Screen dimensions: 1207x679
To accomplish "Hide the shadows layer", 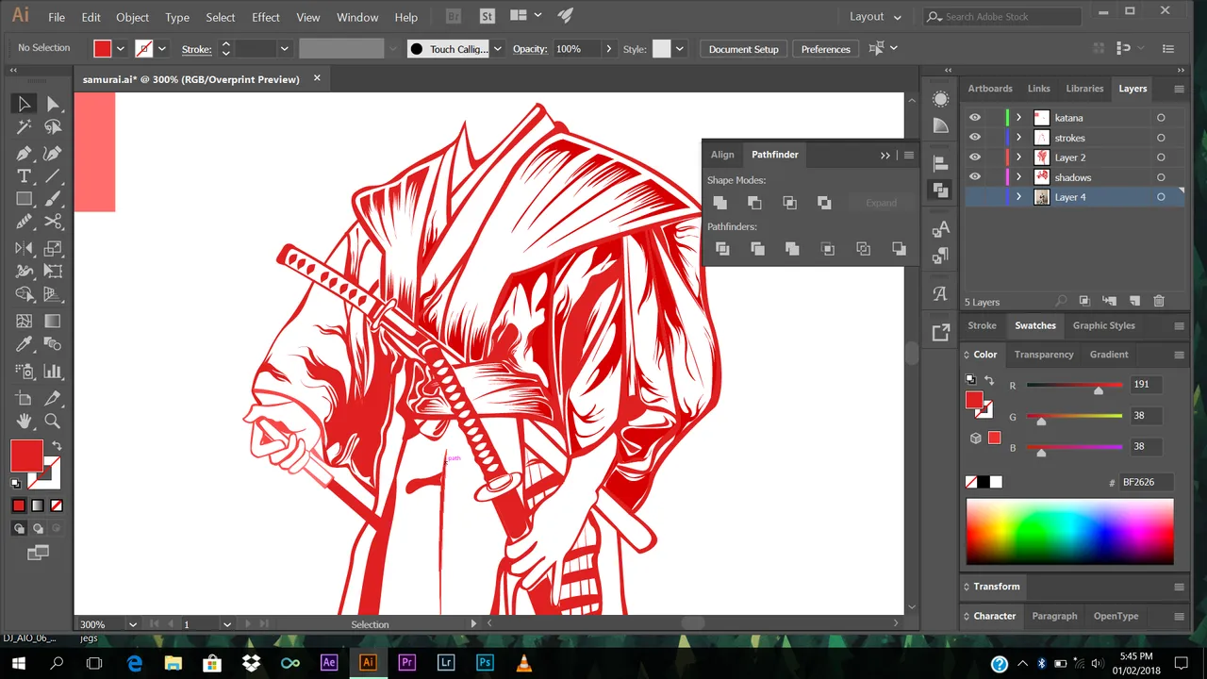I will coord(975,177).
